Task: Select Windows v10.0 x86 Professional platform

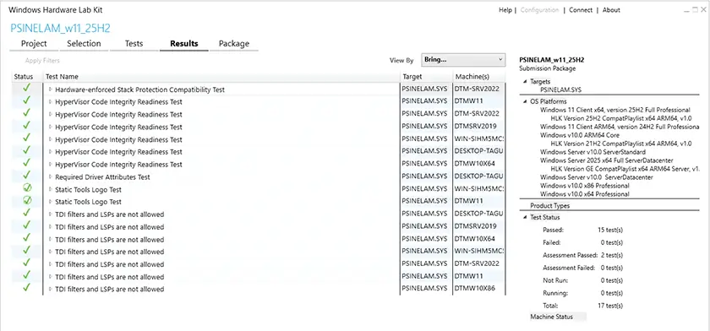Action: tap(585, 186)
